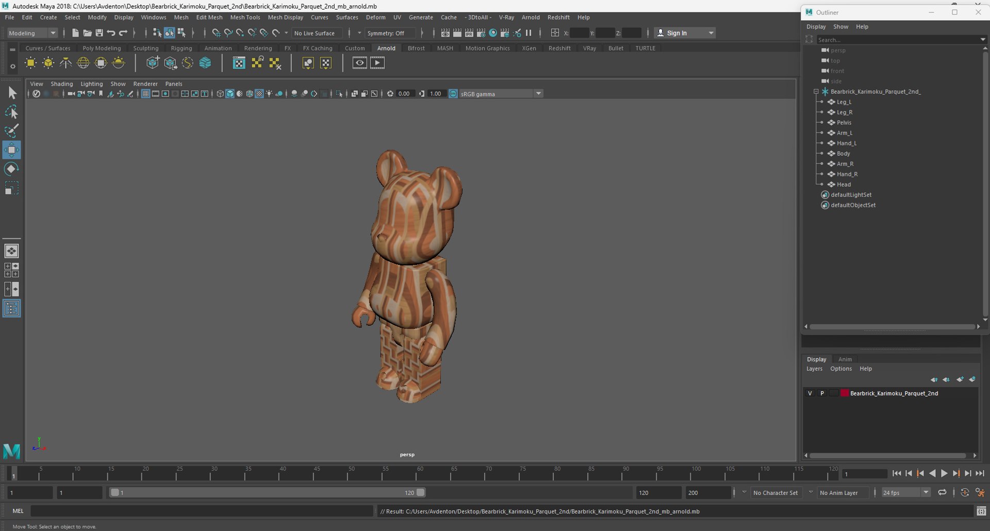990x531 pixels.
Task: Open the Outliner search options arrow
Action: click(983, 40)
